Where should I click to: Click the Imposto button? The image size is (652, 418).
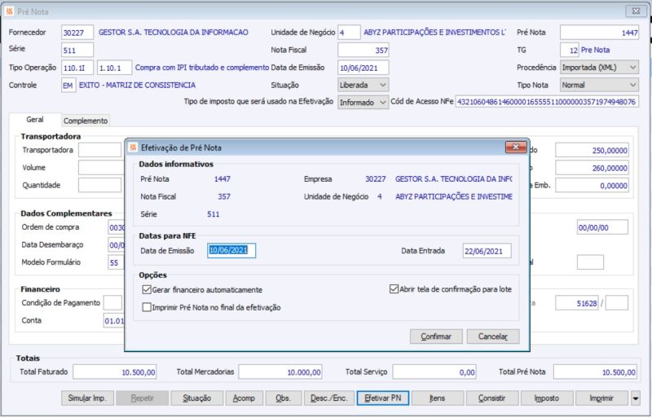[x=547, y=398]
